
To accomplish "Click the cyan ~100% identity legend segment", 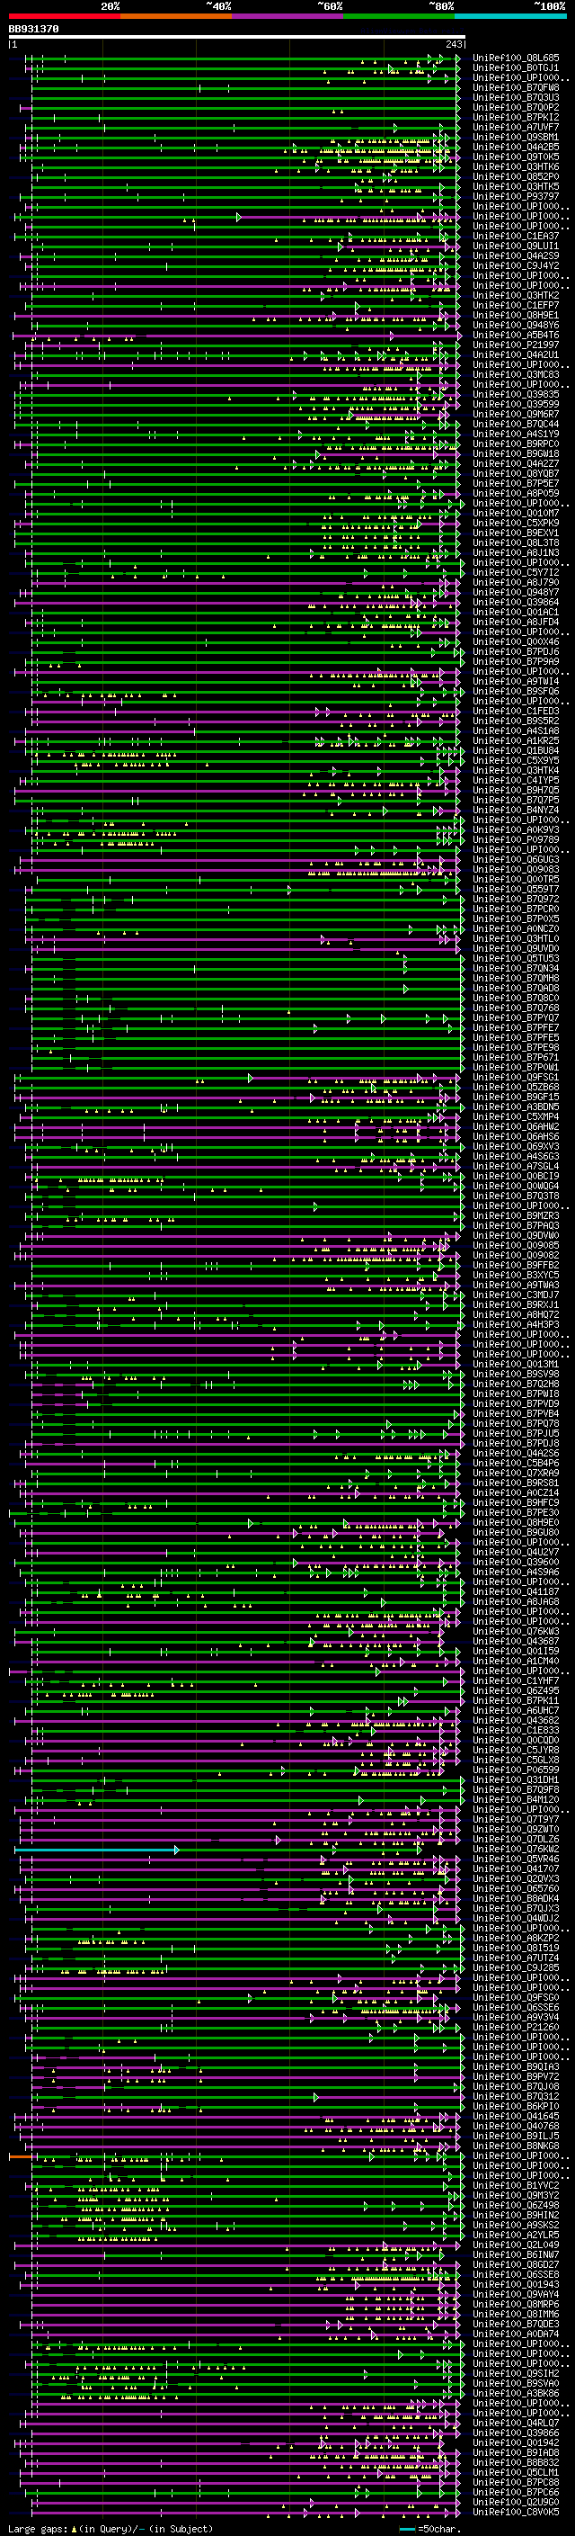I will pos(511,16).
